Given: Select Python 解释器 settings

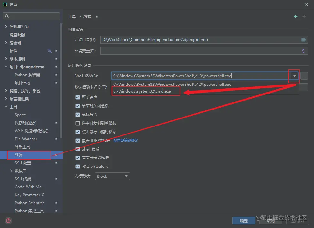Looking at the screenshot, I should coord(27,75).
